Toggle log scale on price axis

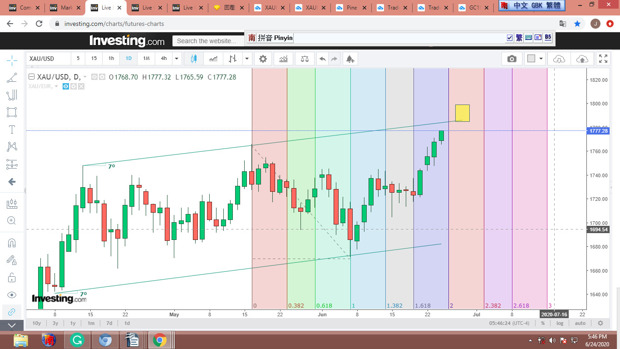pyautogui.click(x=560, y=323)
